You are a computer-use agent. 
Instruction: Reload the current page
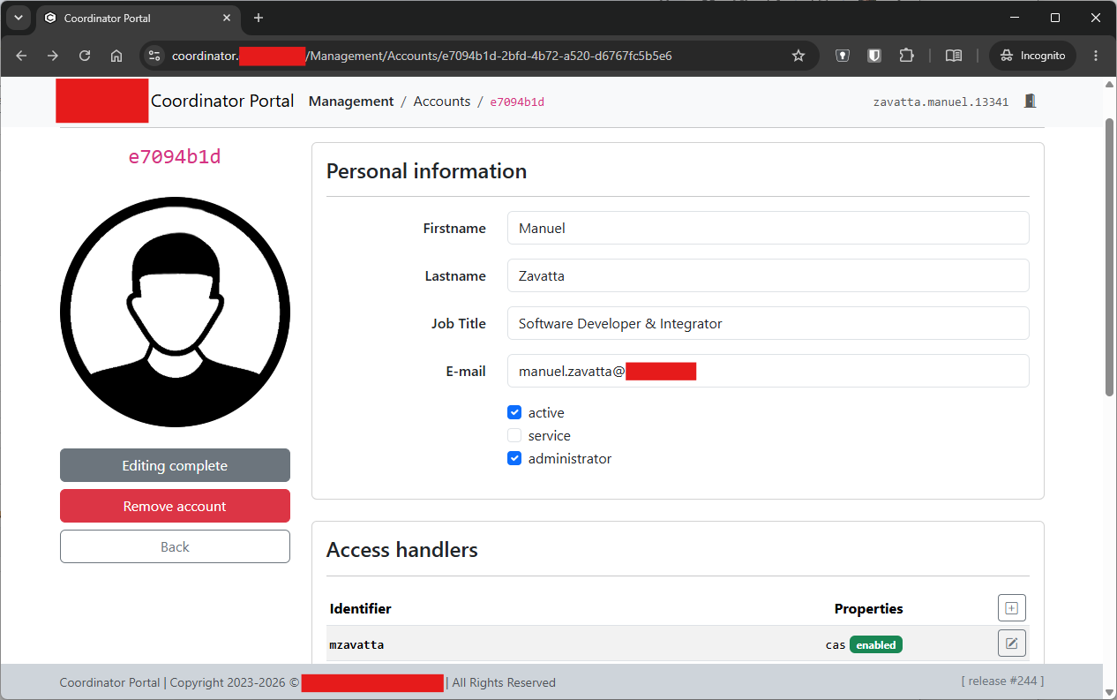85,56
